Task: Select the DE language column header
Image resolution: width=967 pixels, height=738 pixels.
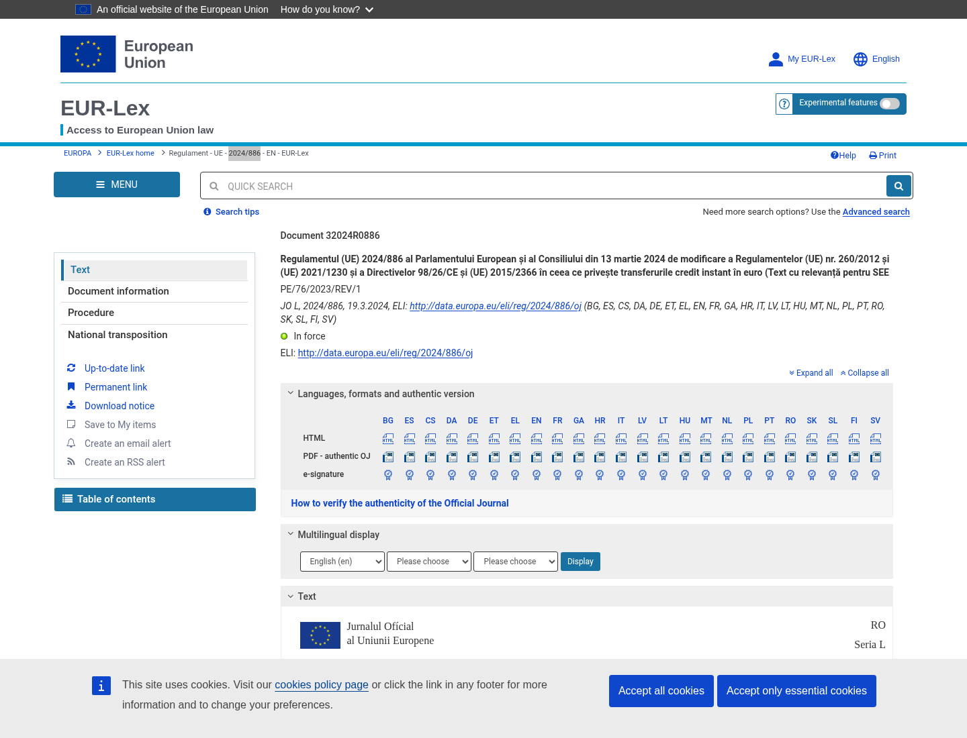Action: click(473, 421)
